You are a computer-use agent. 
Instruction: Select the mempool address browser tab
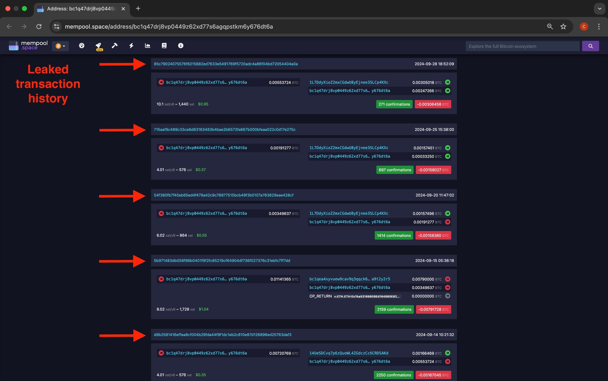click(81, 9)
